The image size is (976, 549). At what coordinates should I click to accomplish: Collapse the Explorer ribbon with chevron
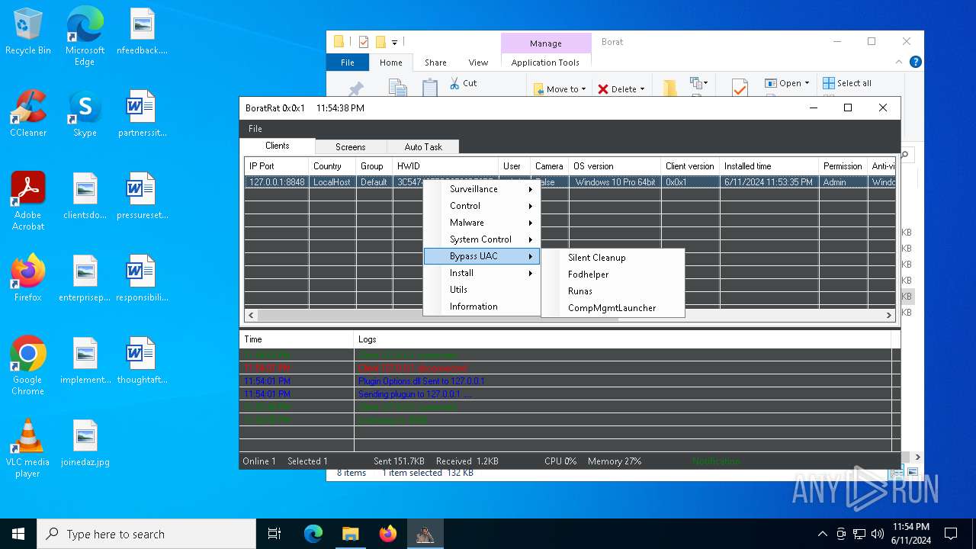[x=900, y=63]
